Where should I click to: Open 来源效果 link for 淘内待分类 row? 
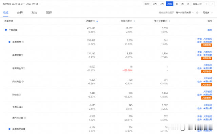click(x=208, y=119)
